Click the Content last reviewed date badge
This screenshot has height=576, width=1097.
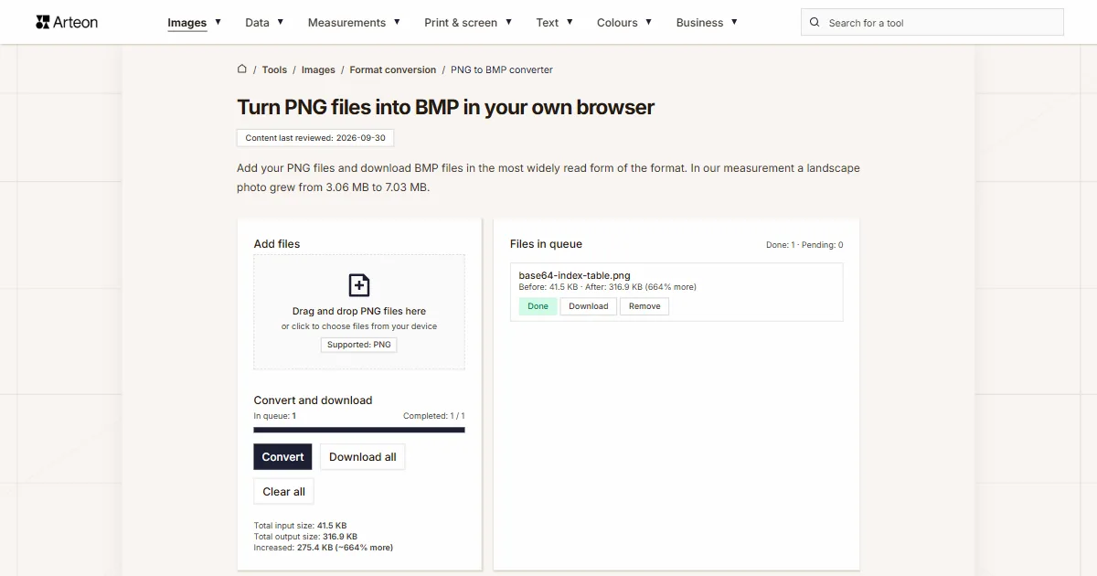pyautogui.click(x=315, y=138)
